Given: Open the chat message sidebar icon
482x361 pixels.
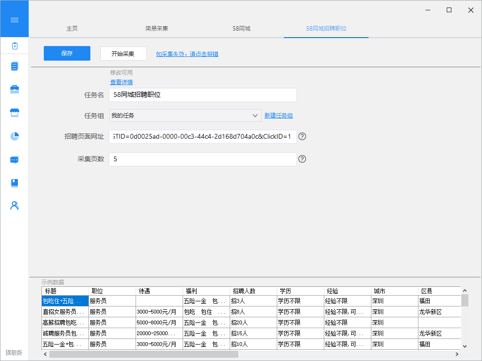Looking at the screenshot, I should pyautogui.click(x=15, y=160).
